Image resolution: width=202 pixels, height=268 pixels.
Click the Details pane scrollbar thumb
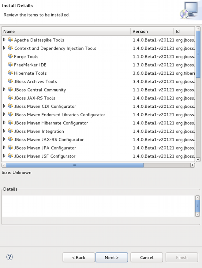click(197, 206)
